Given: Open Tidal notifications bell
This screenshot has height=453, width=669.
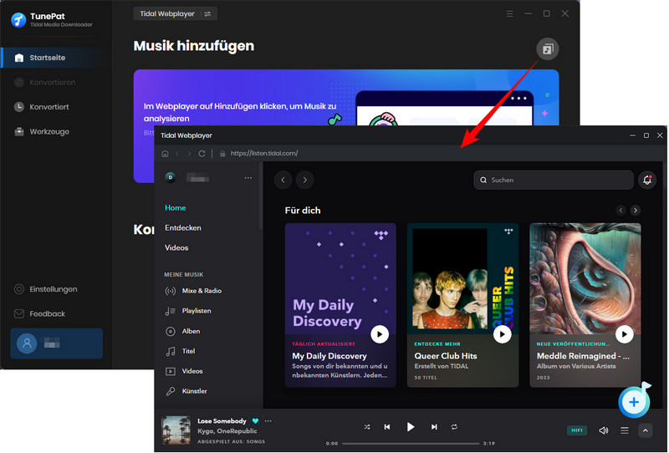Looking at the screenshot, I should point(647,180).
